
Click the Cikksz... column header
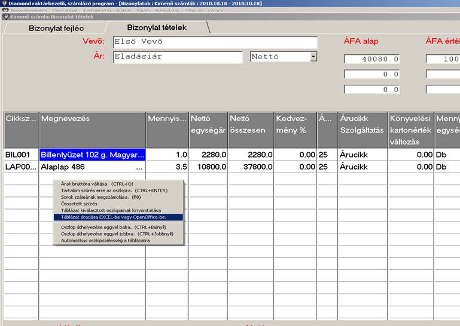(21, 130)
